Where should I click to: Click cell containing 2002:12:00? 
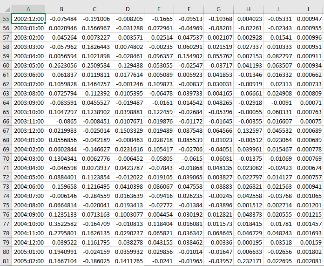click(x=28, y=19)
